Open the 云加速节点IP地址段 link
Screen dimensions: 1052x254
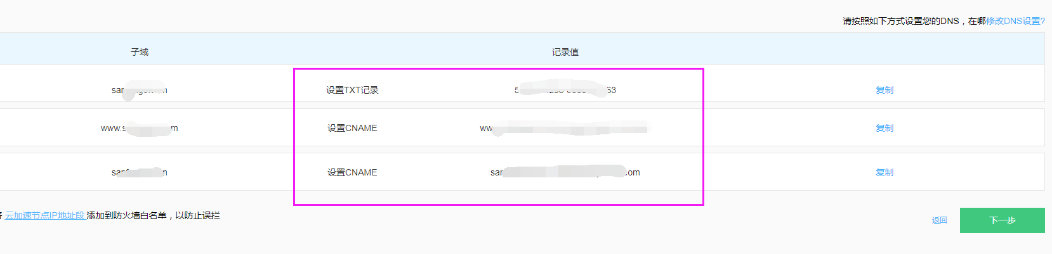click(45, 215)
